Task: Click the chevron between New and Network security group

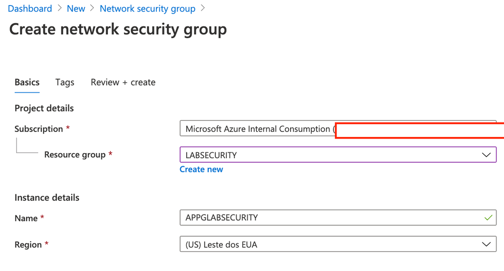Action: [92, 9]
